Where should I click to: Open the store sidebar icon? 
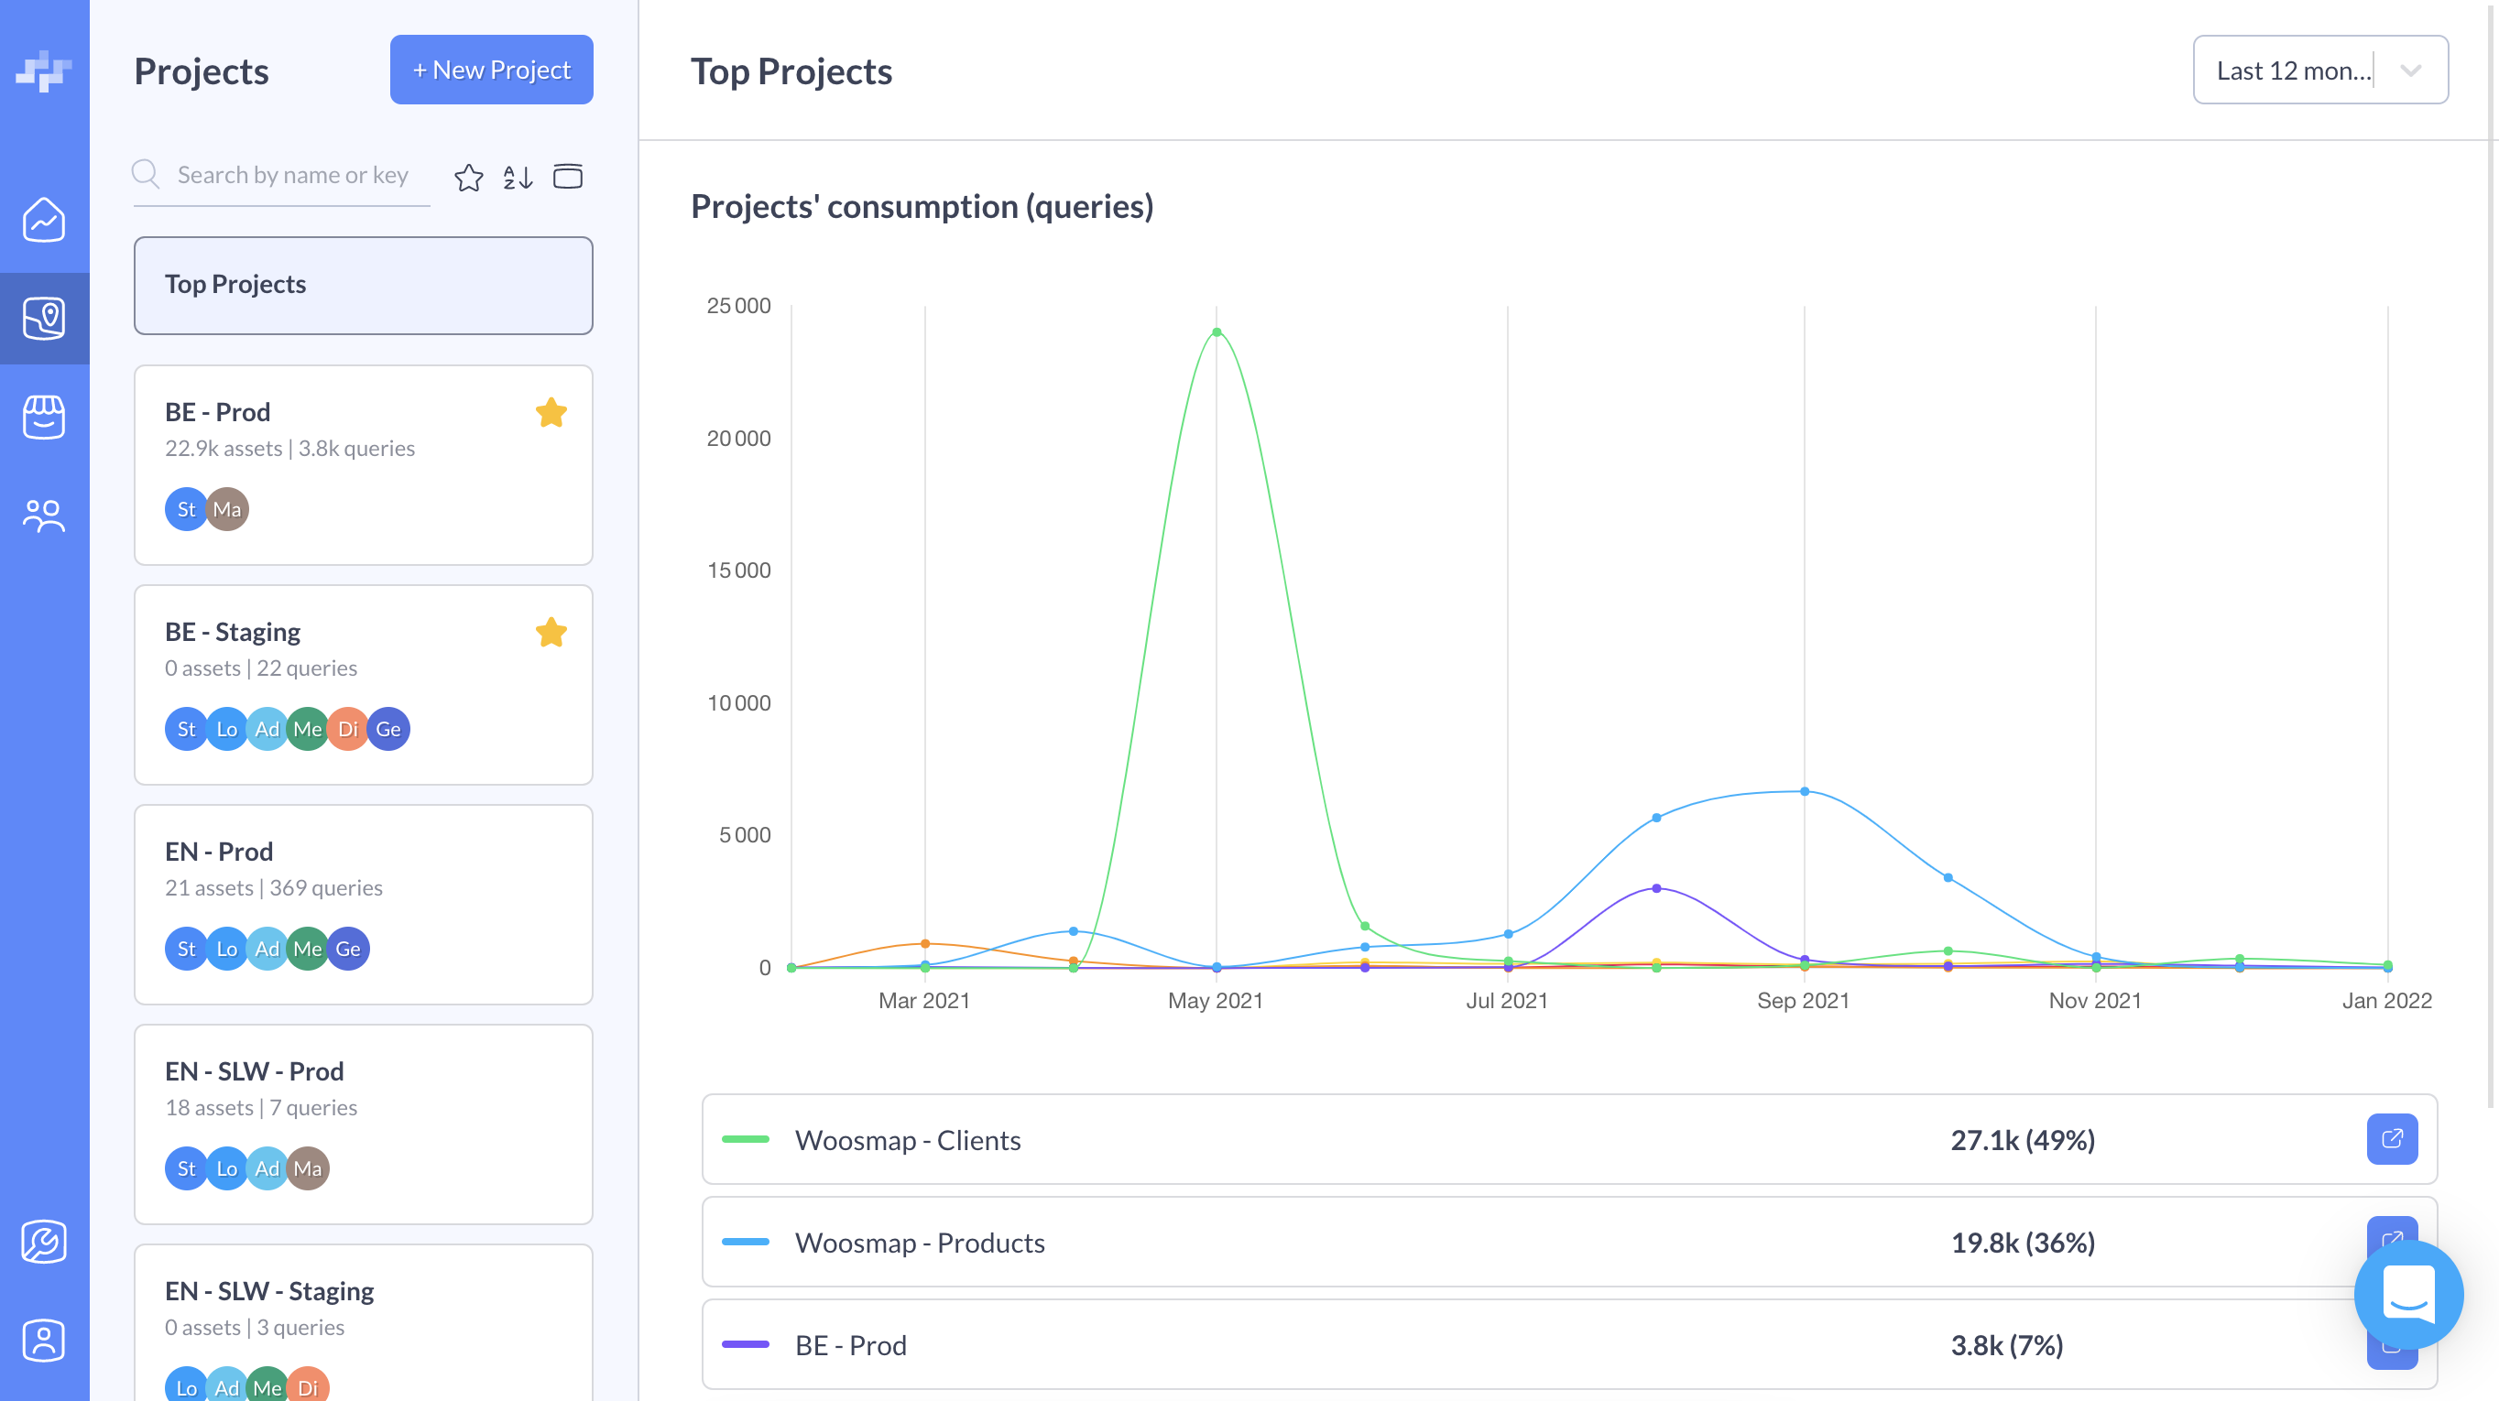(44, 417)
